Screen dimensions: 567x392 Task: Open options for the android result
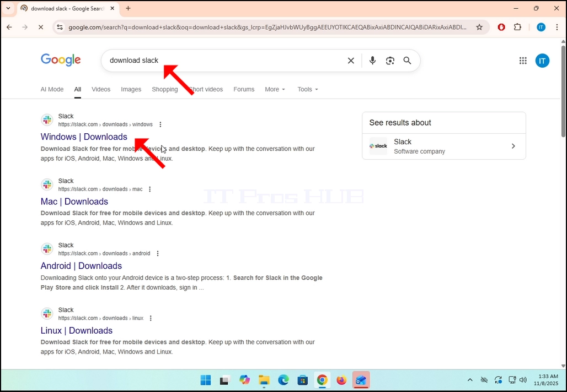tap(158, 253)
